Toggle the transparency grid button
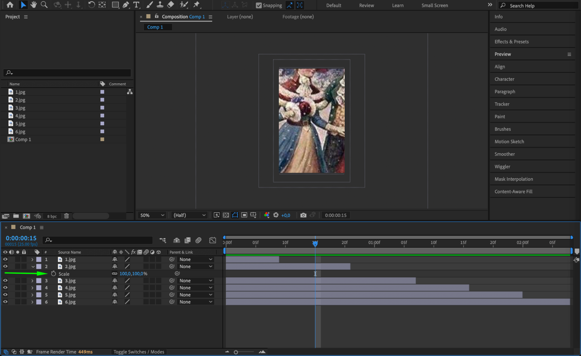The height and width of the screenshot is (356, 581). 226,215
